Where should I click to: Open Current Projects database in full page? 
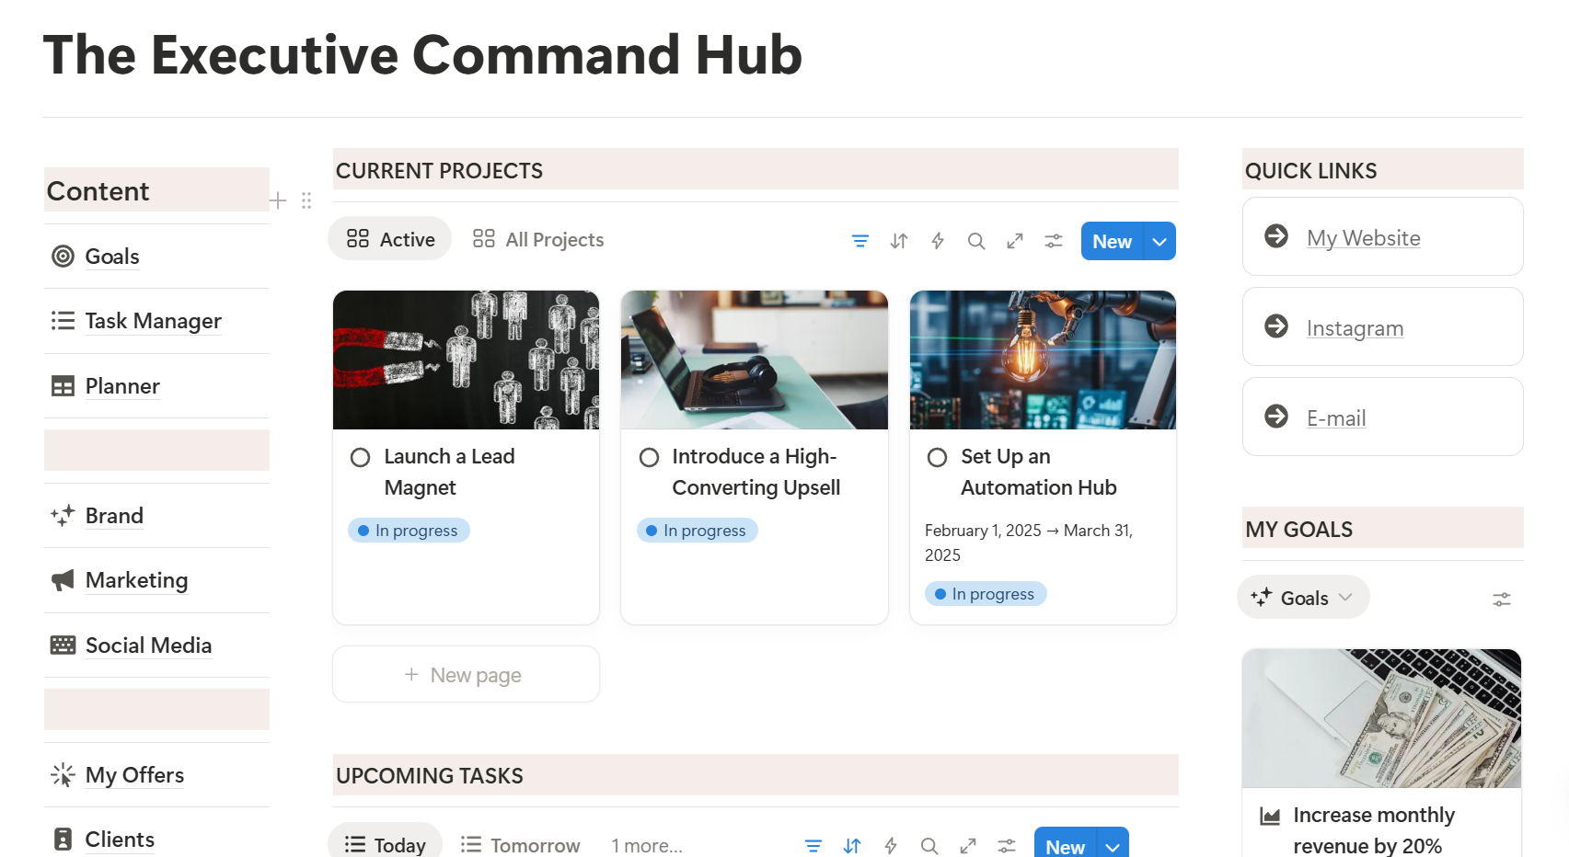point(1015,241)
